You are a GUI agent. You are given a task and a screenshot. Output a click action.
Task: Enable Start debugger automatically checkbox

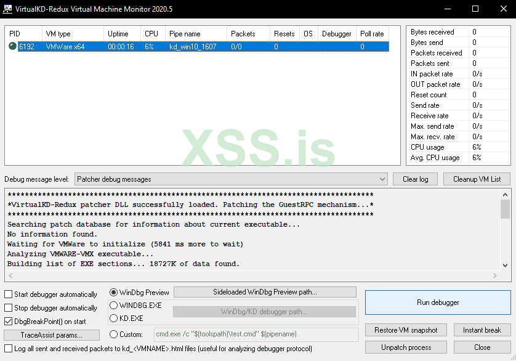click(x=8, y=294)
